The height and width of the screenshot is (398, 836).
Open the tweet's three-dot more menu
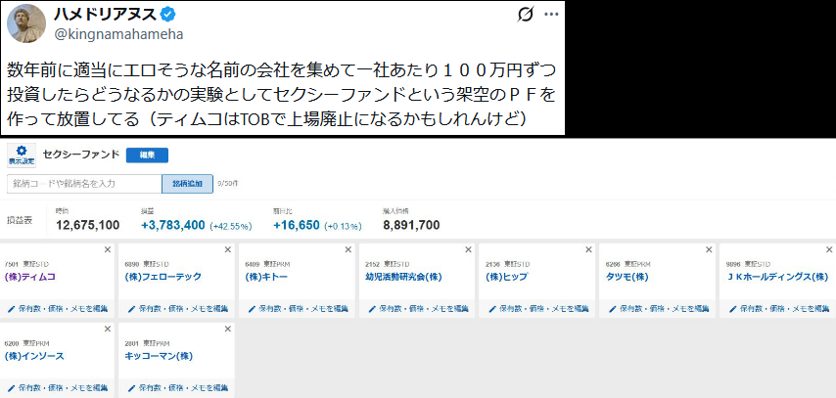[552, 15]
